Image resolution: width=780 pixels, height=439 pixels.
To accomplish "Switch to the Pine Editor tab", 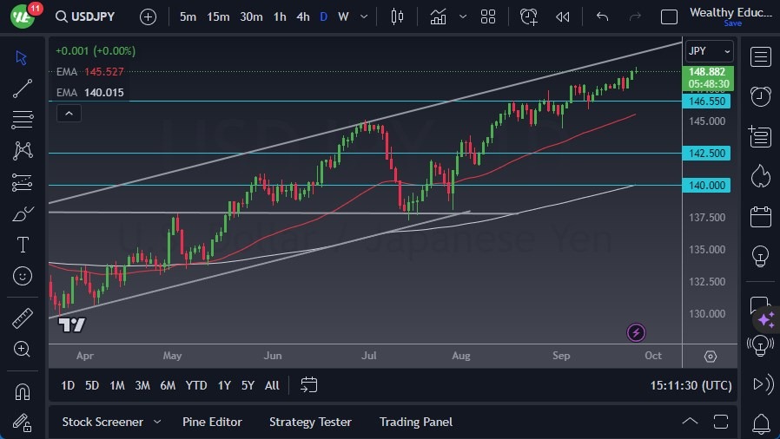I will pos(212,422).
